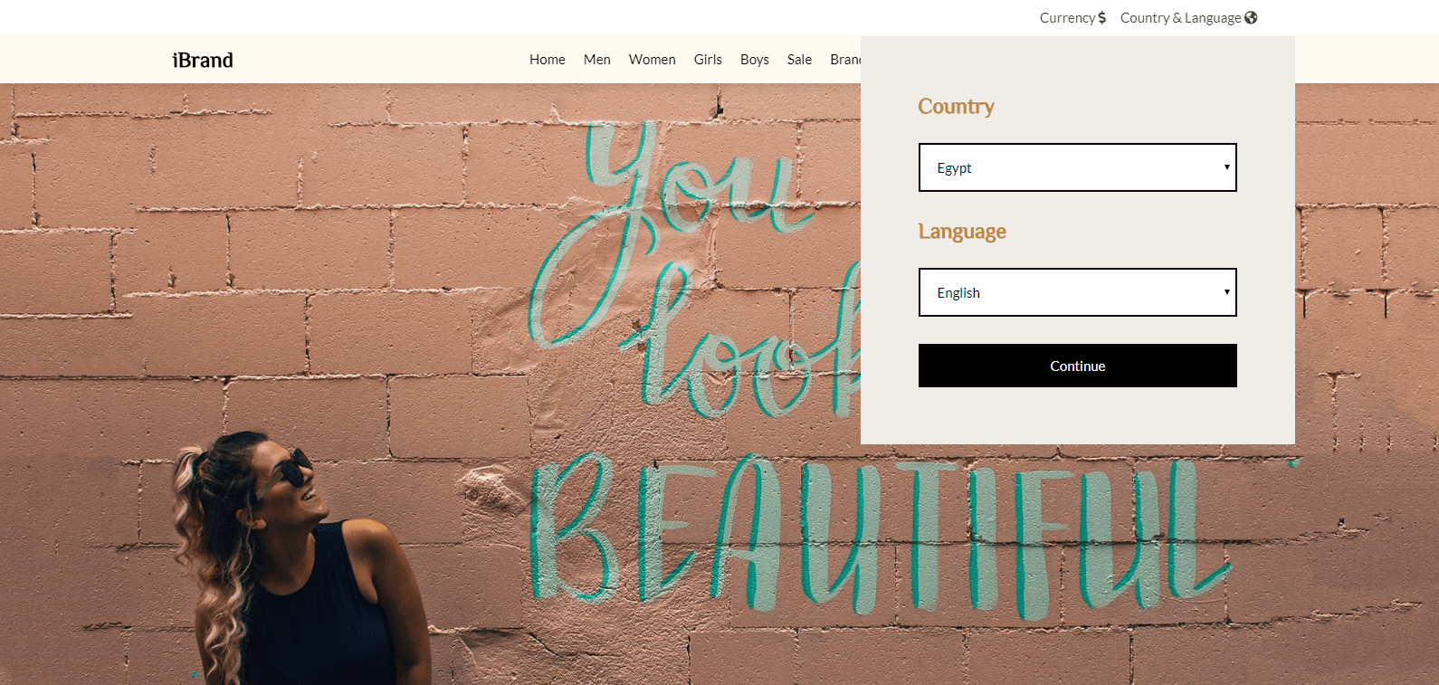The width and height of the screenshot is (1439, 685).
Task: Go to the Home menu item
Action: 547,60
